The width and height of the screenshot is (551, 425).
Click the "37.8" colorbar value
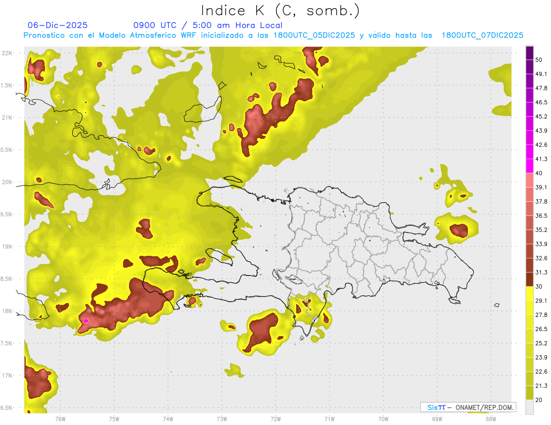tap(541, 201)
